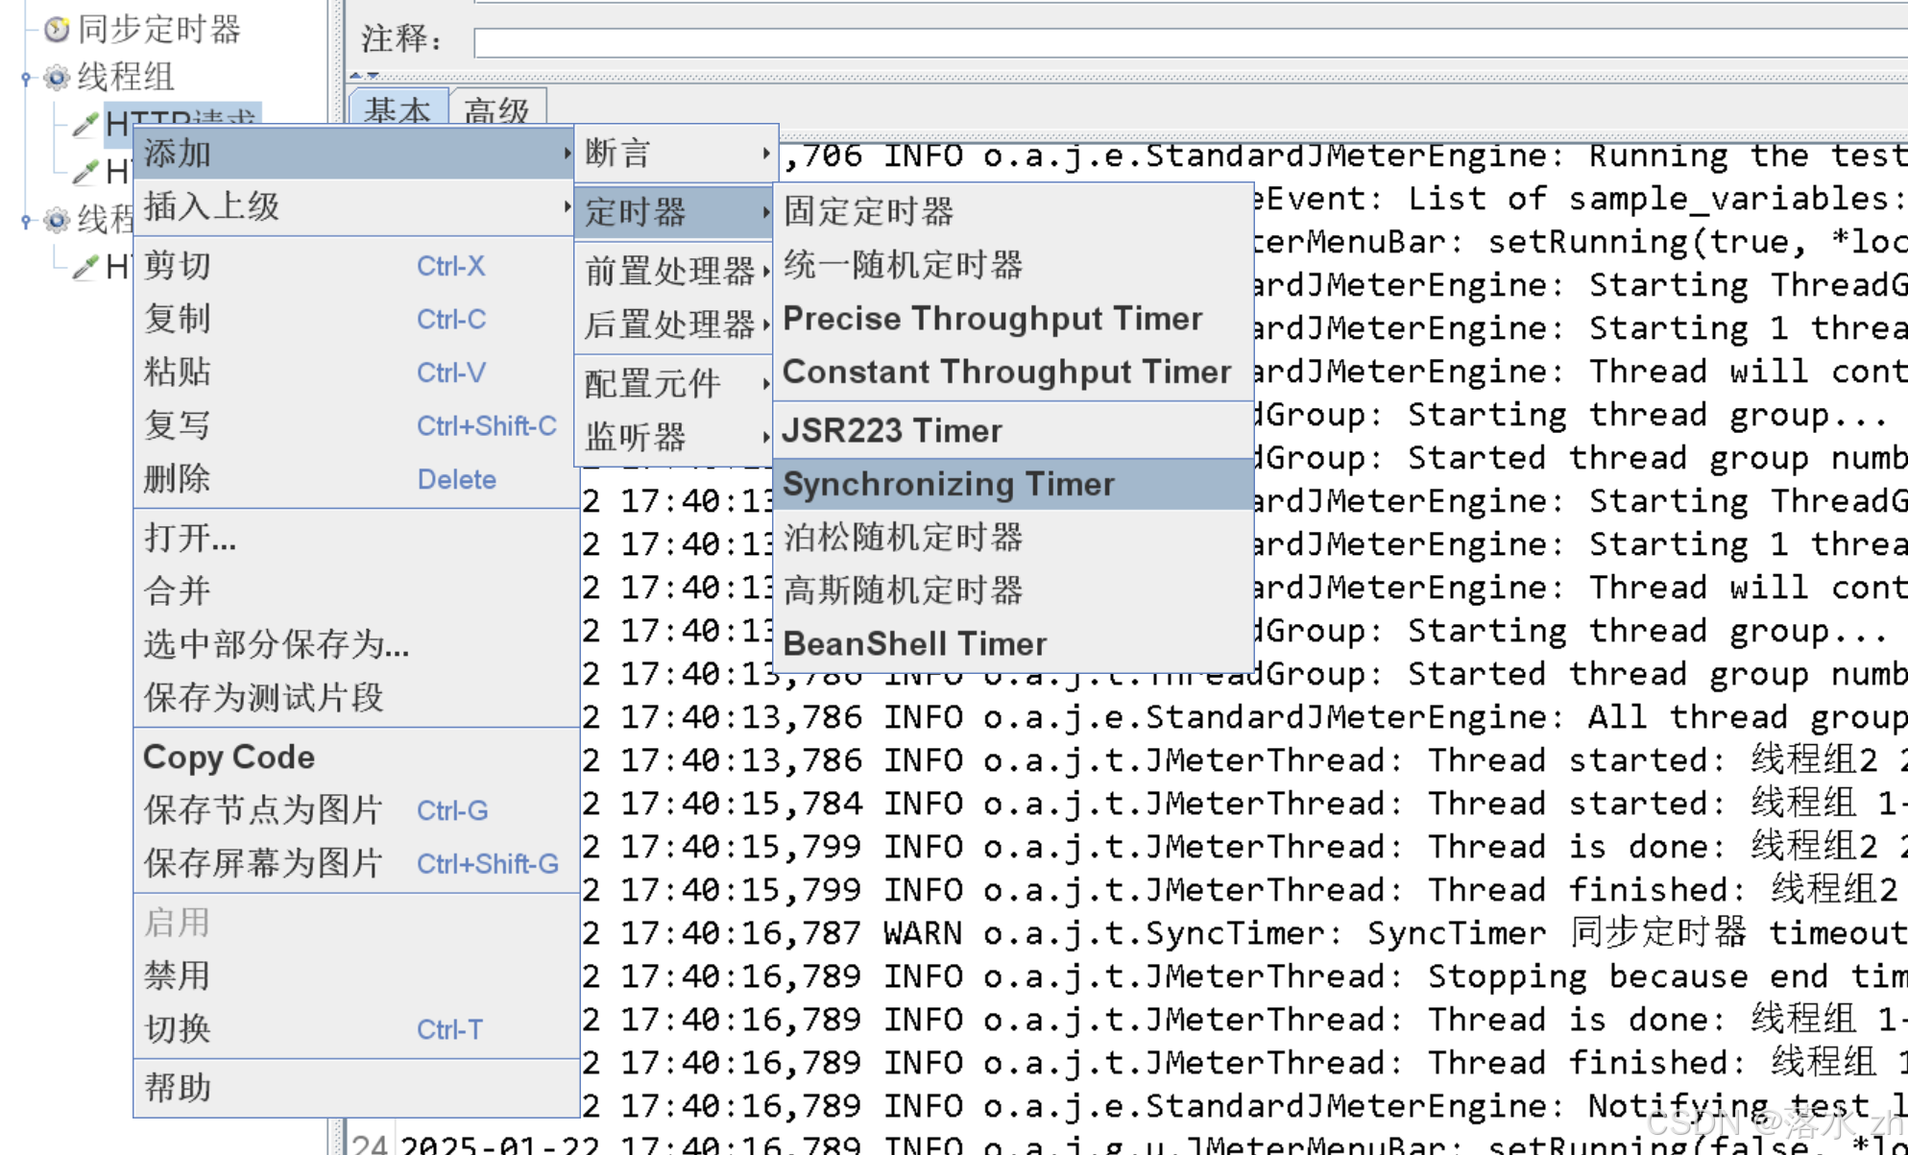The image size is (1908, 1155).
Task: Choose 切换 from the context menu
Action: click(x=354, y=1029)
